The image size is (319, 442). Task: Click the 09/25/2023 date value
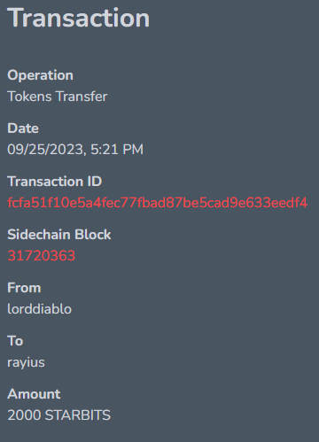tap(47, 150)
